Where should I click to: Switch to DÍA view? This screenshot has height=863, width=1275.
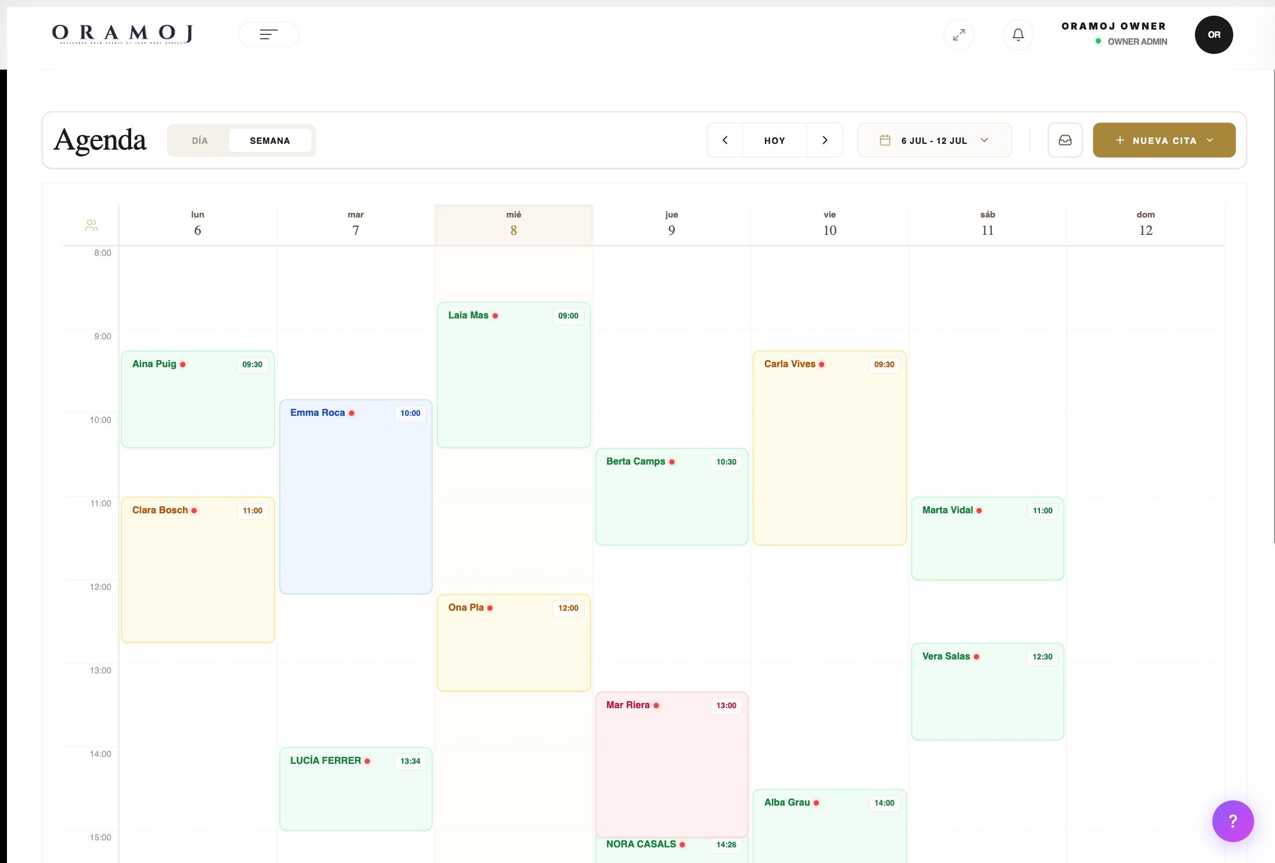200,141
